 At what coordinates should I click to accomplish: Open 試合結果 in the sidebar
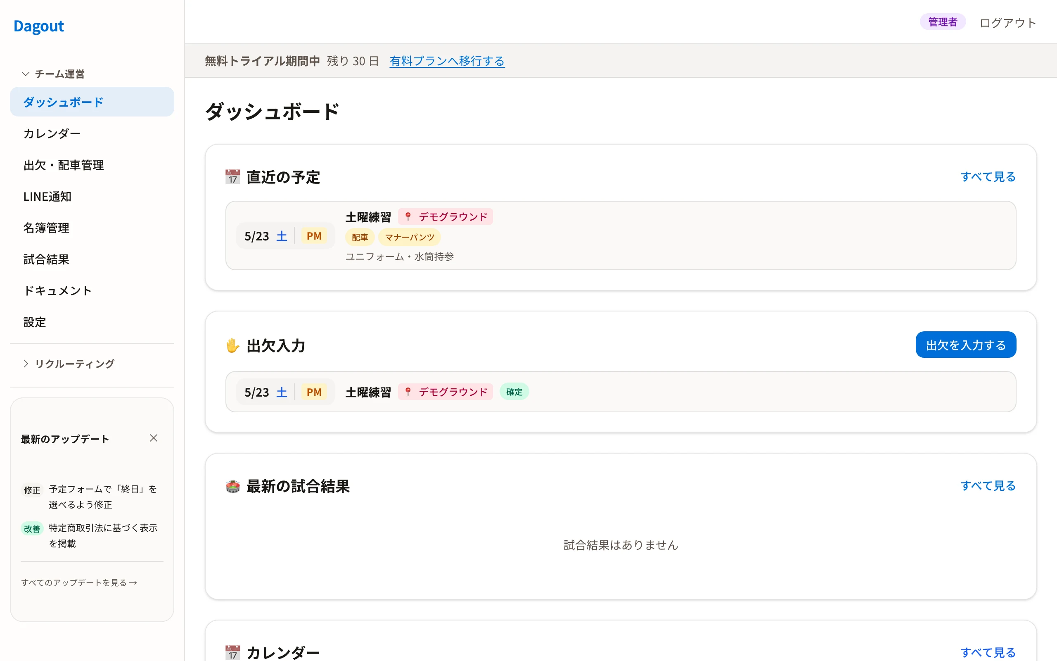pos(92,259)
